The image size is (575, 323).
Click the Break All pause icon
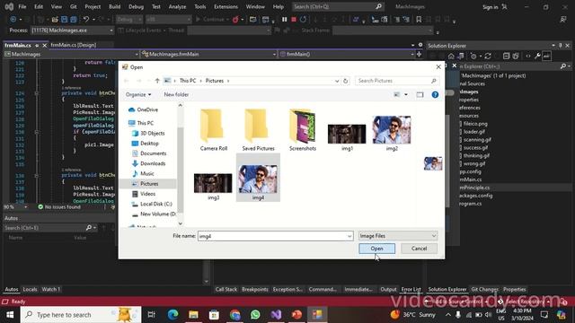[284, 20]
